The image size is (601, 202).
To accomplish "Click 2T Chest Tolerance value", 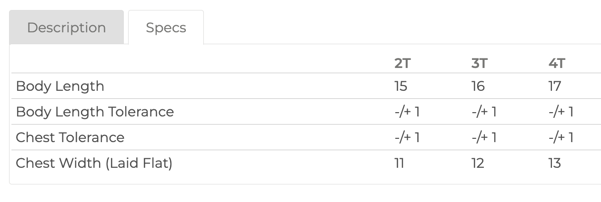I will [x=407, y=137].
